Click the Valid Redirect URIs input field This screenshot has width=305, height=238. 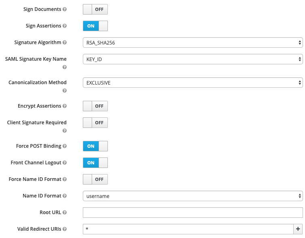pos(188,229)
